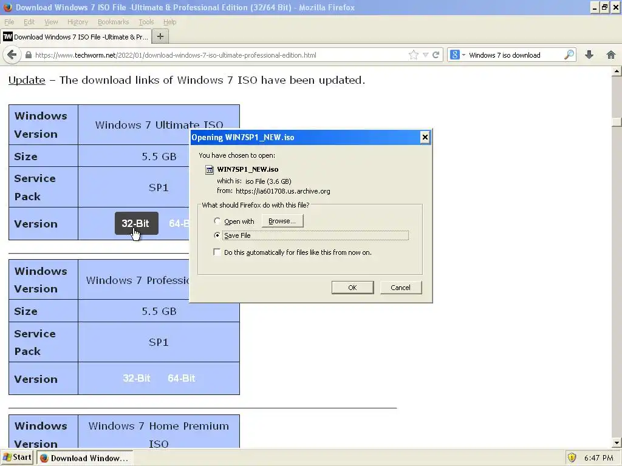
Task: Open the File menu
Action: coord(9,22)
